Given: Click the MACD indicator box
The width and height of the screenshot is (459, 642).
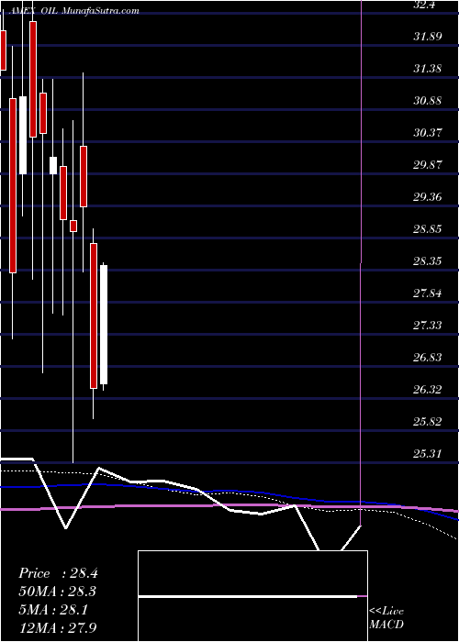Looking at the screenshot, I should tap(252, 596).
